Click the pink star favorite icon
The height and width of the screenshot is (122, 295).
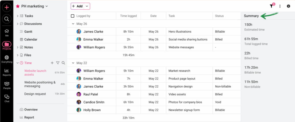click(x=18, y=6)
